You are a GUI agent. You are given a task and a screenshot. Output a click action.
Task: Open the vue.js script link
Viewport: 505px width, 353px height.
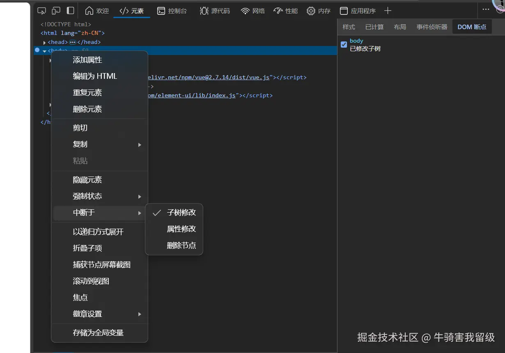coord(205,77)
